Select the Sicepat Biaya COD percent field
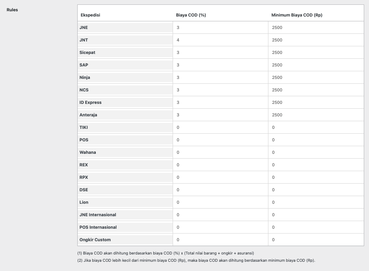This screenshot has height=271, width=369. click(x=220, y=52)
